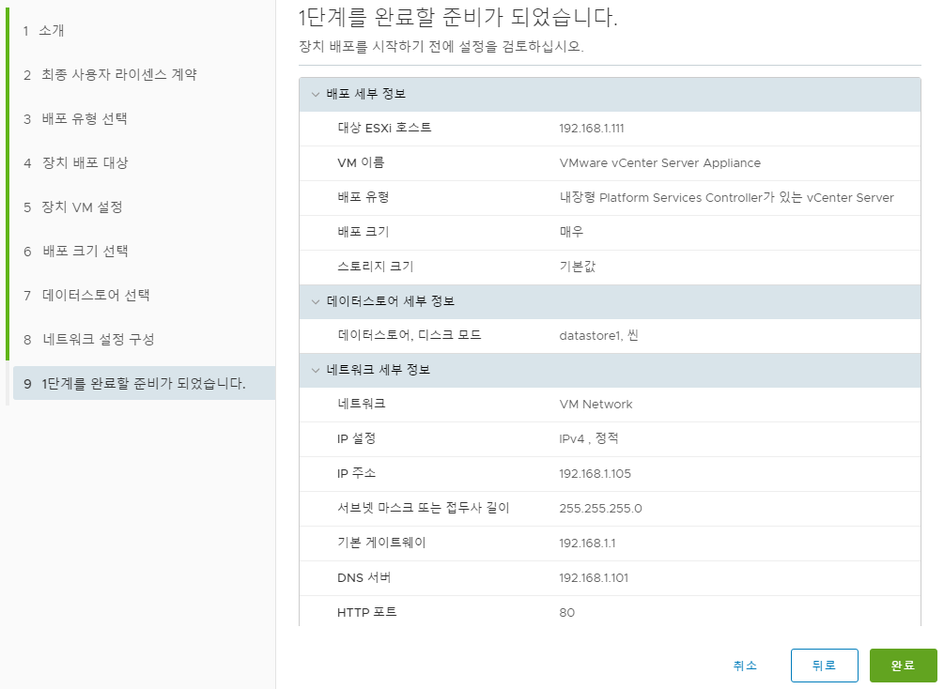Viewport: 944px width, 689px height.
Task: Click the 기본 게이트웨이 label
Action: tap(381, 543)
